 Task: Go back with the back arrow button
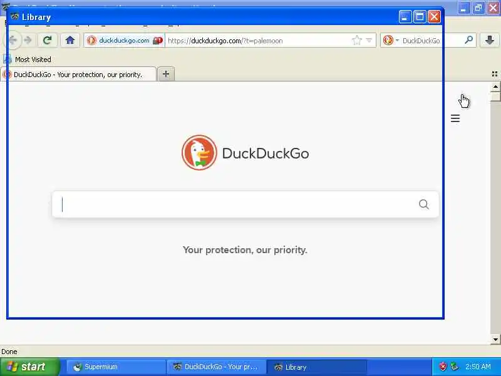[13, 40]
